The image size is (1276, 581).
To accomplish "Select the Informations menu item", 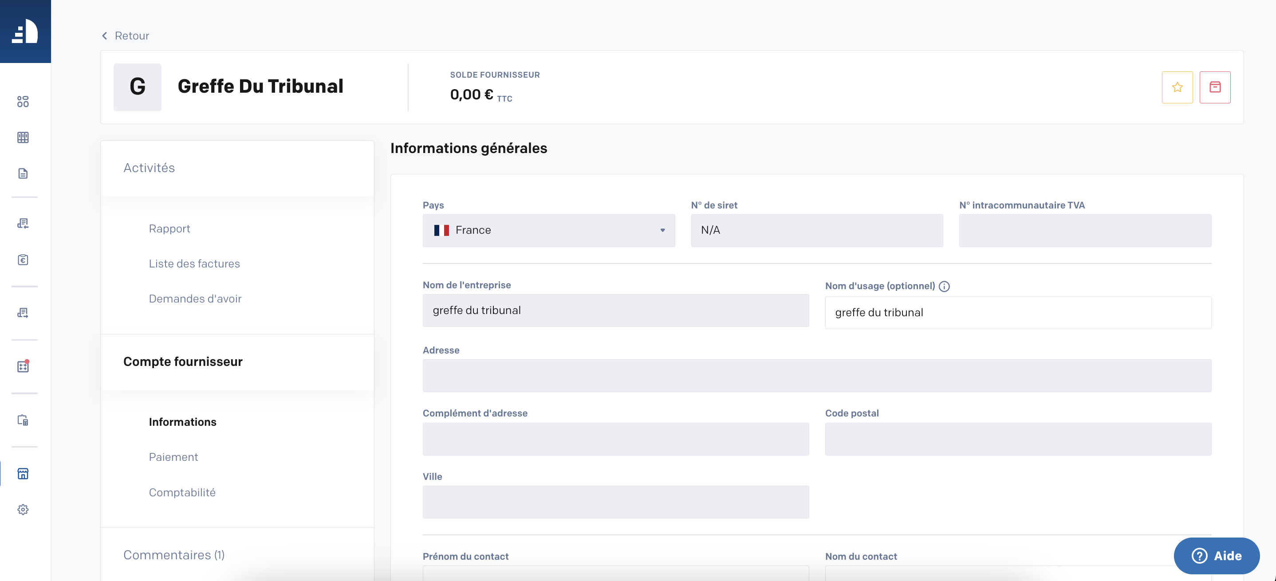I will (x=182, y=422).
